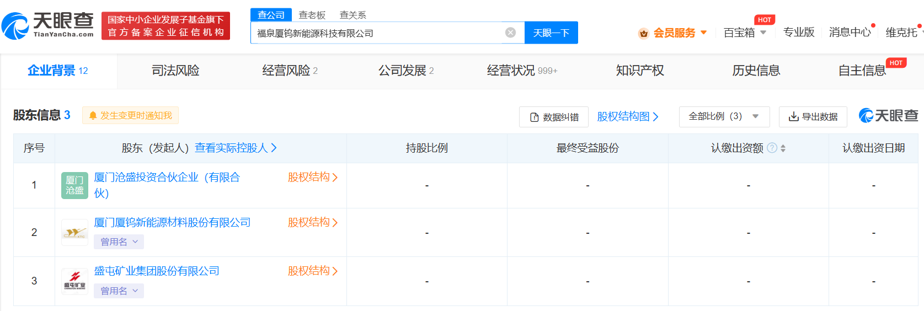Open the 厦门沧盛 green logo thumbnail

74,185
